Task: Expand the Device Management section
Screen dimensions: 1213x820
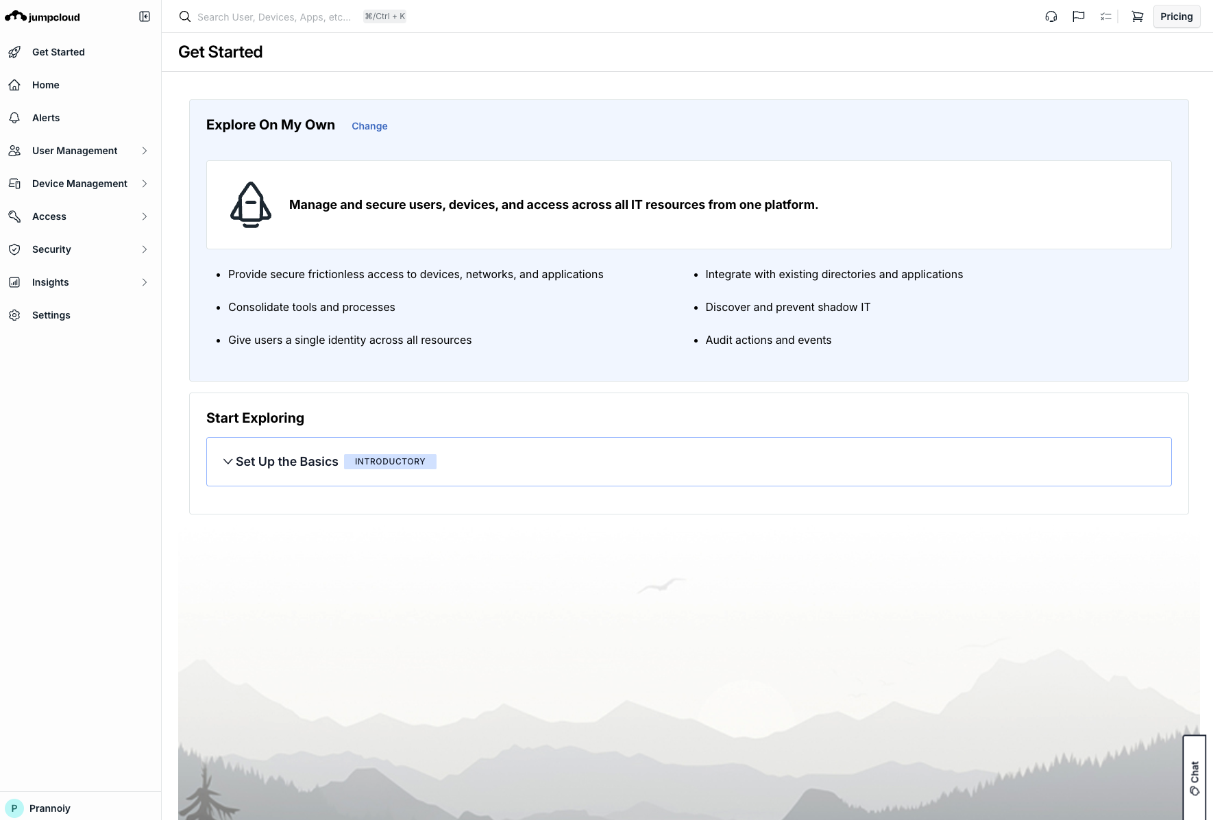Action: [x=145, y=184]
